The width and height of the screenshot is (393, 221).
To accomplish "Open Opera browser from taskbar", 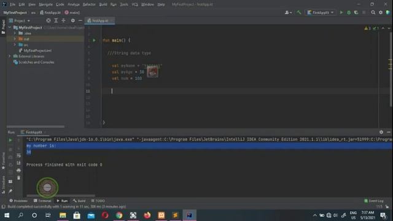I will (105, 215).
